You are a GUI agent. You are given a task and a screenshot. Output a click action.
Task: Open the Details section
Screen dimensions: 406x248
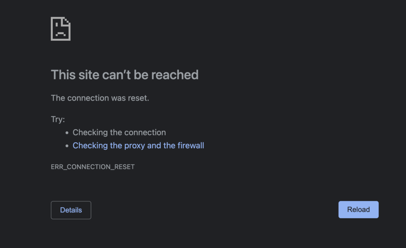tap(71, 210)
